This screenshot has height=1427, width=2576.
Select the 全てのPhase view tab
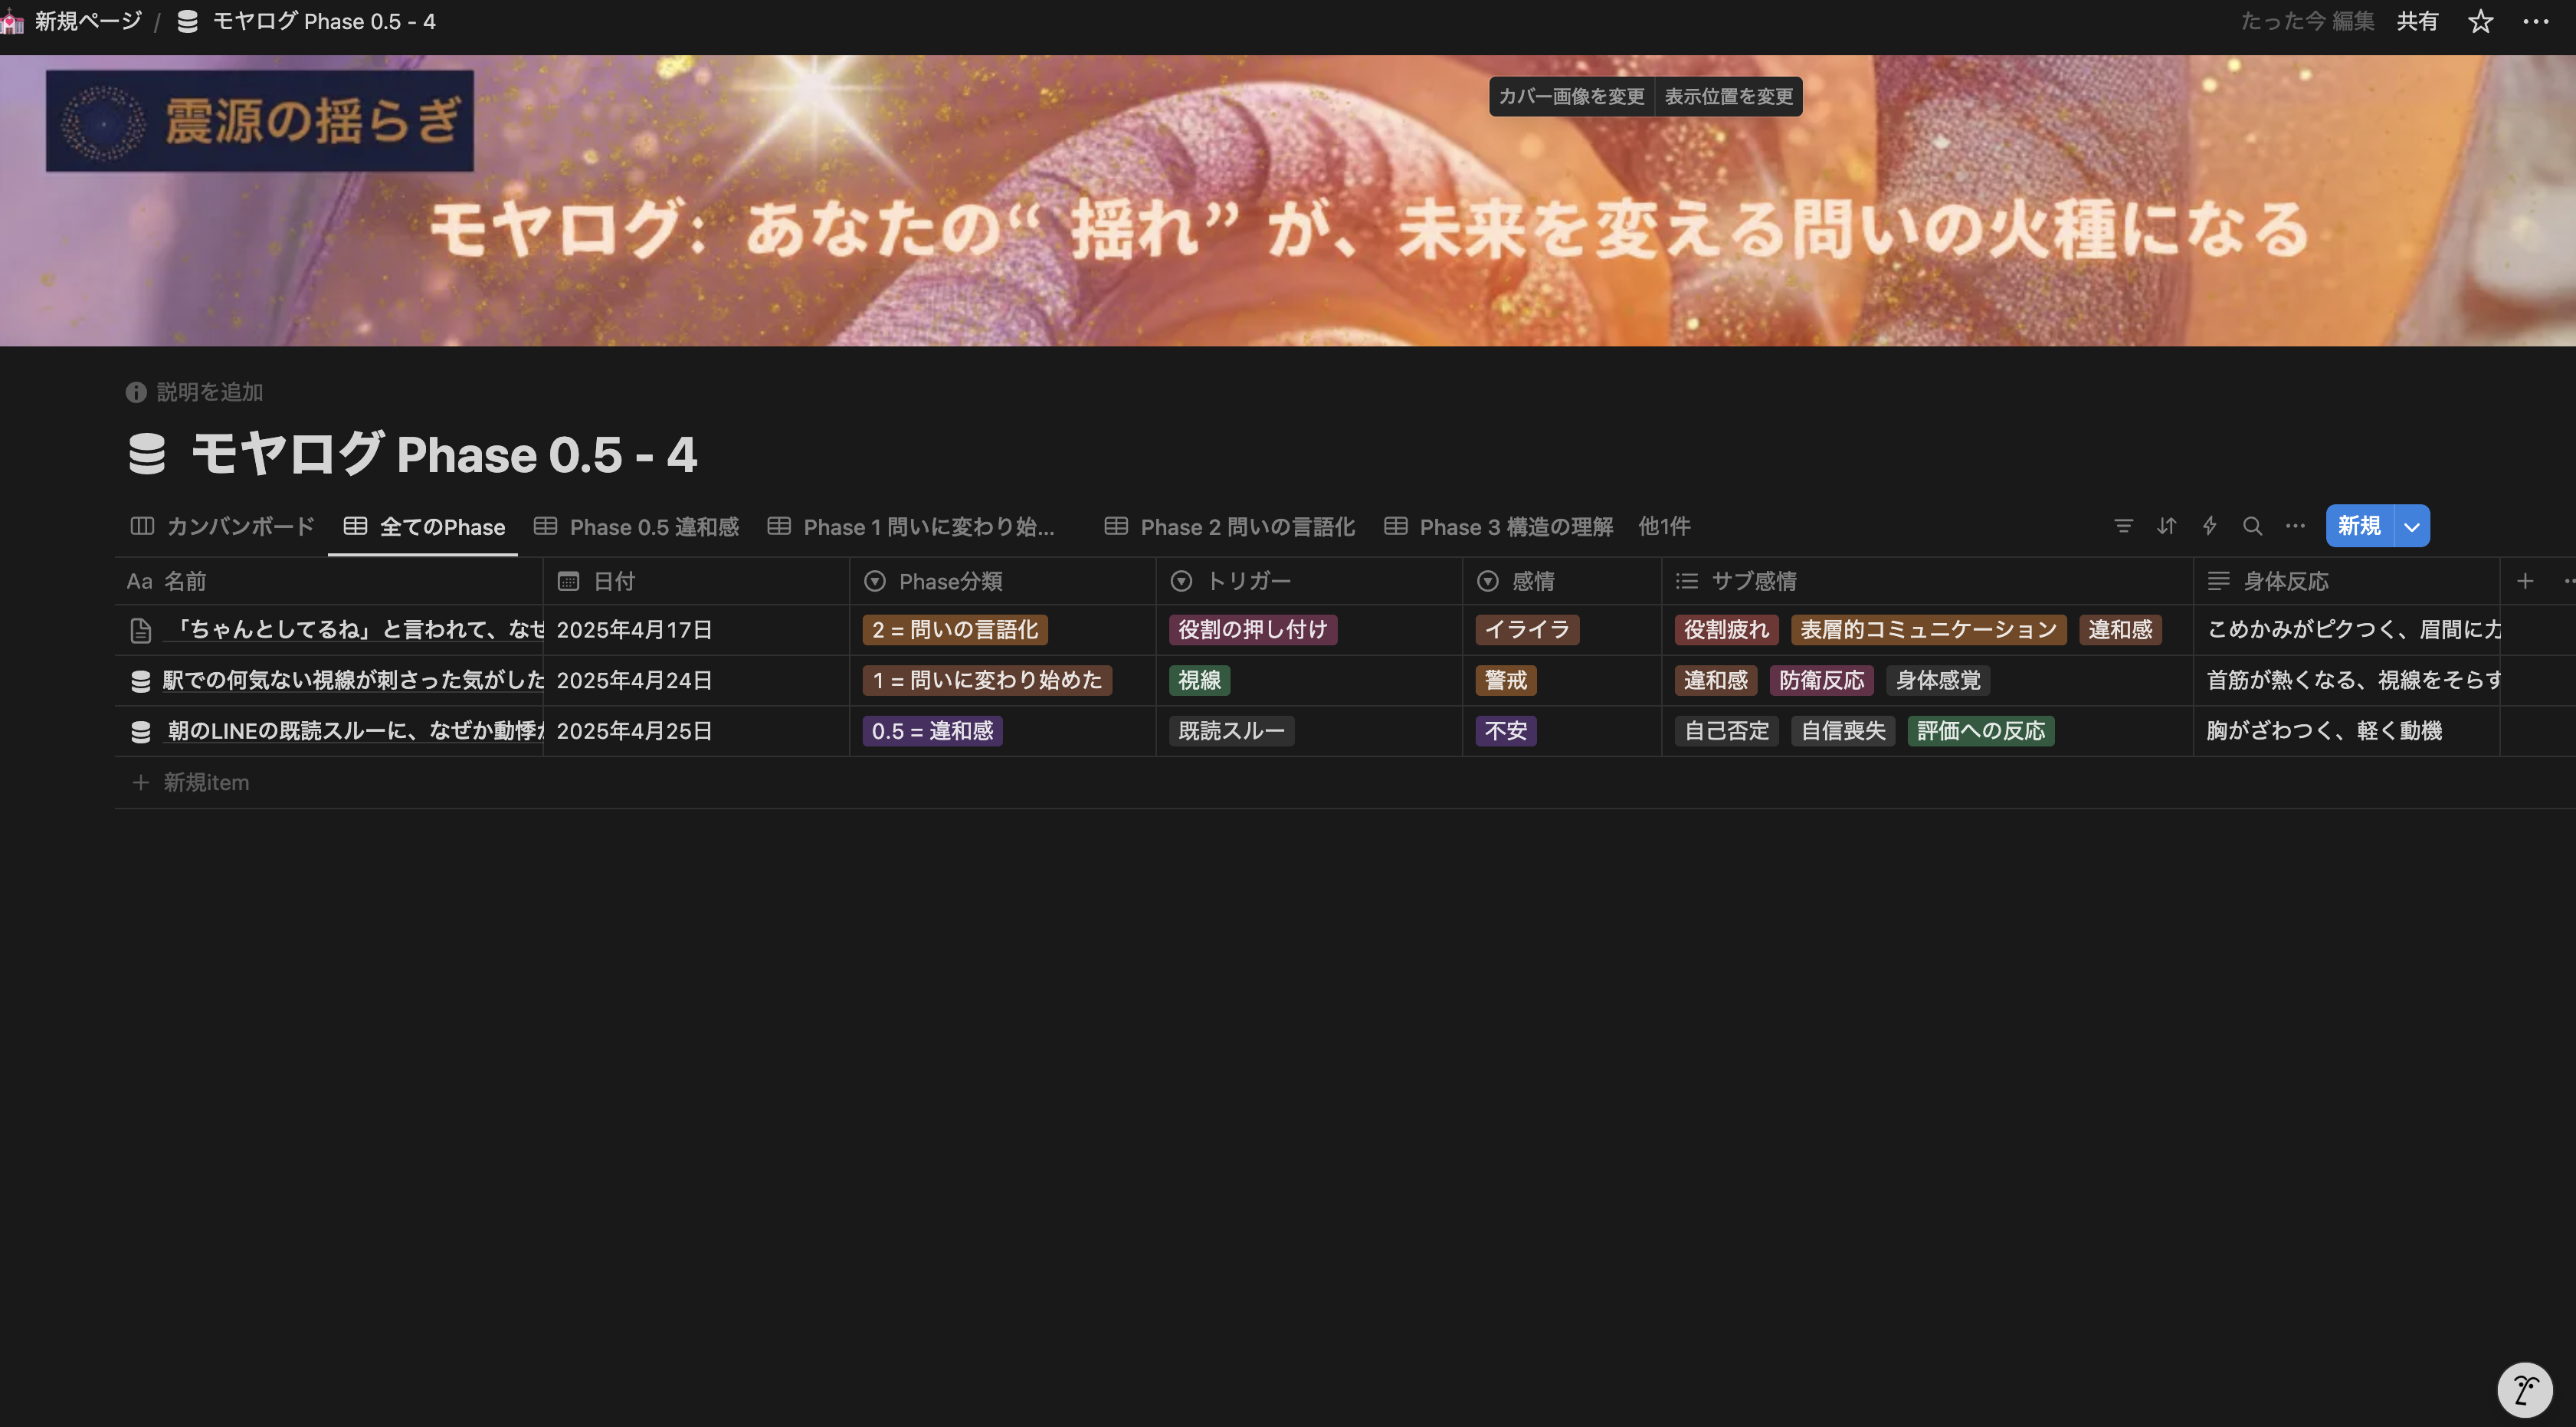424,526
